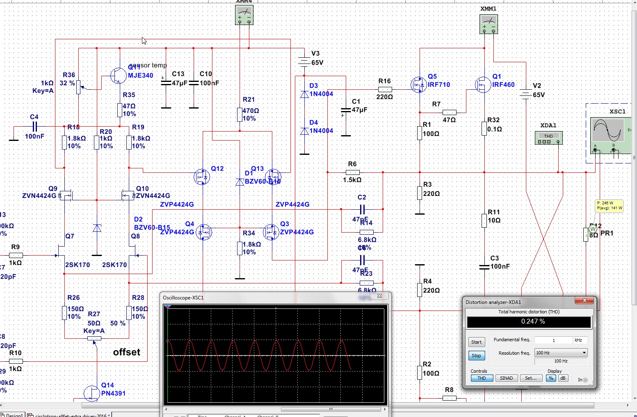The width and height of the screenshot is (637, 417).
Task: Select the XDA1 distortion analyzer symbol
Action: (548, 138)
